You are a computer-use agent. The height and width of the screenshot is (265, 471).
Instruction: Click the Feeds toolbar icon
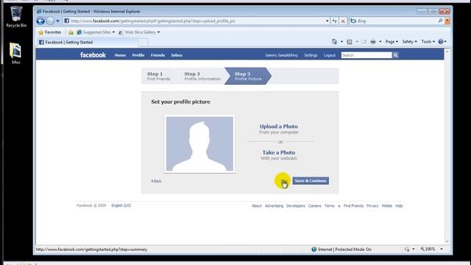[x=350, y=42]
